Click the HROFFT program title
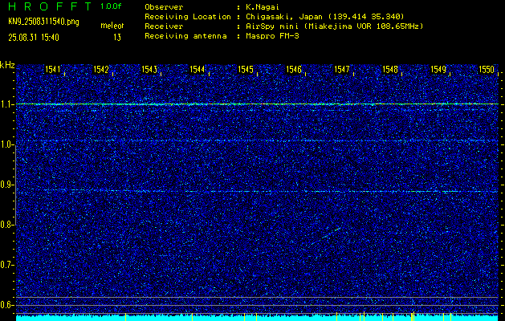The height and width of the screenshot is (321, 505). pyautogui.click(x=51, y=6)
